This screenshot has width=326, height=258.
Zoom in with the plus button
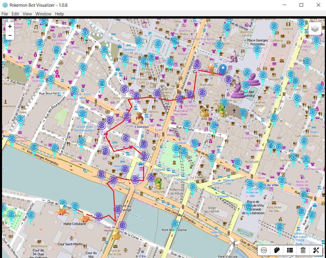click(10, 26)
